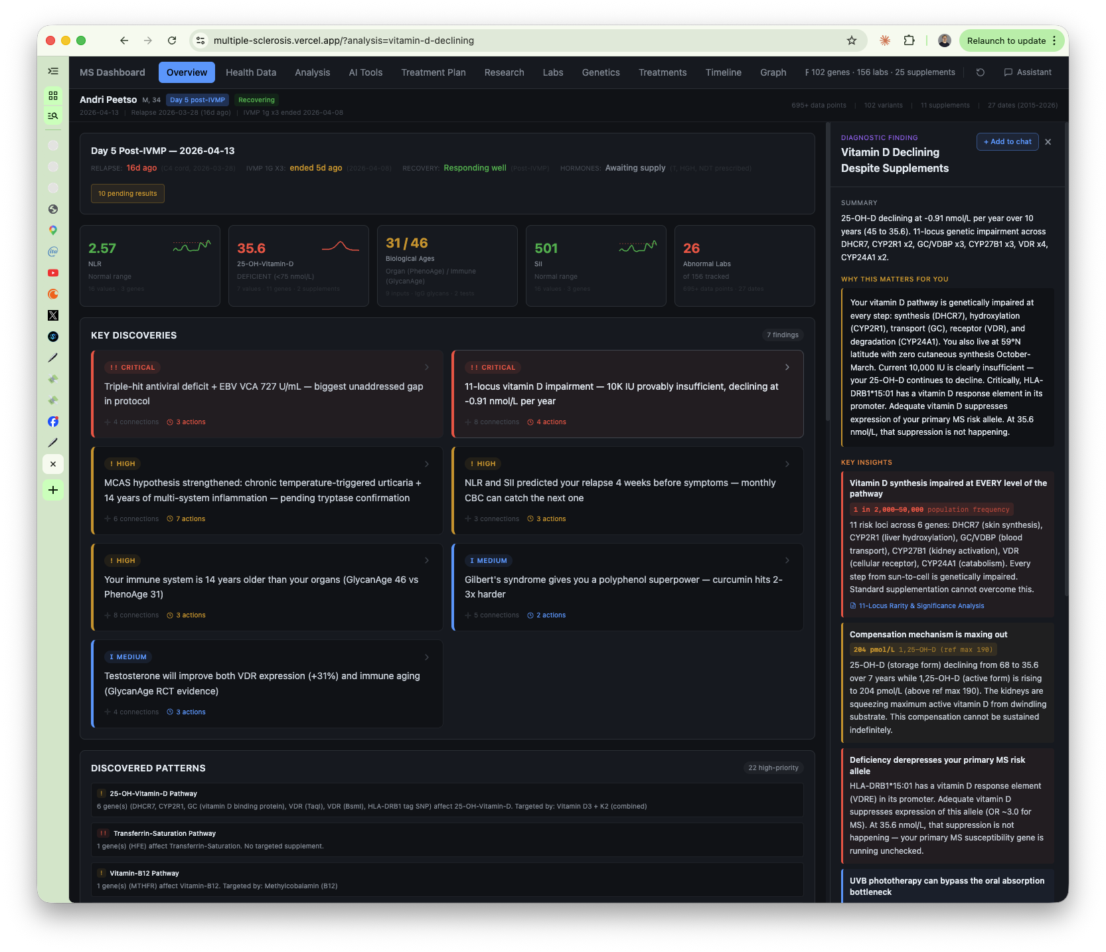Toggle the sidebar collapse icon at top left
The width and height of the screenshot is (1106, 952).
point(53,71)
